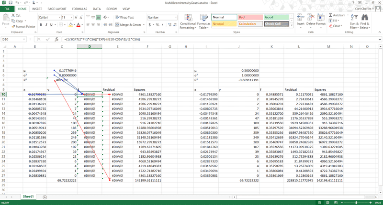This screenshot has height=205, width=383.
Task: Toggle Wrap Text for the cell
Action: point(124,17)
